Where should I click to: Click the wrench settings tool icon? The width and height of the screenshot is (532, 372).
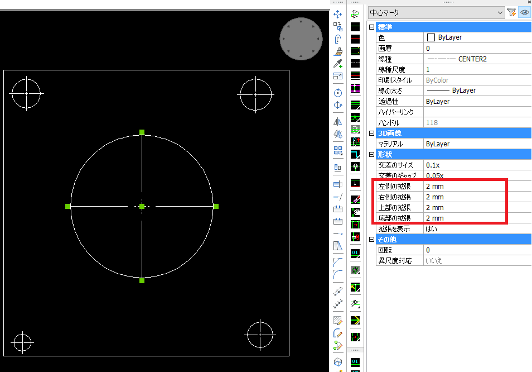355,304
